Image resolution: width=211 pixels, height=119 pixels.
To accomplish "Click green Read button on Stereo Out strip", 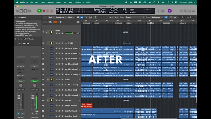I will (34, 81).
